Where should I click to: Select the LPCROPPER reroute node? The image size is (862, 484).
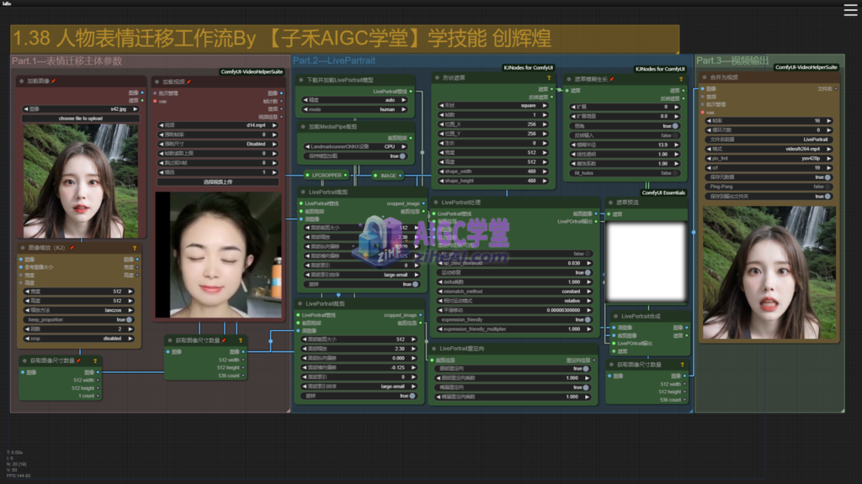pos(327,176)
